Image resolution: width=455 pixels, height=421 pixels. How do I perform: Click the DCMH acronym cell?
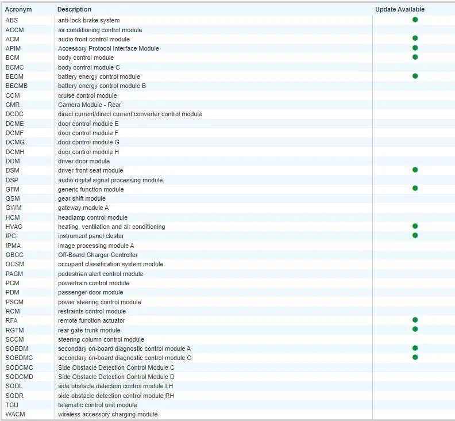(x=15, y=152)
